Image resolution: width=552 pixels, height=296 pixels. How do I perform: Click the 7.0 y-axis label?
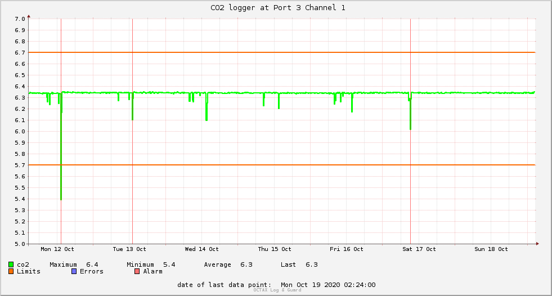tap(20, 19)
